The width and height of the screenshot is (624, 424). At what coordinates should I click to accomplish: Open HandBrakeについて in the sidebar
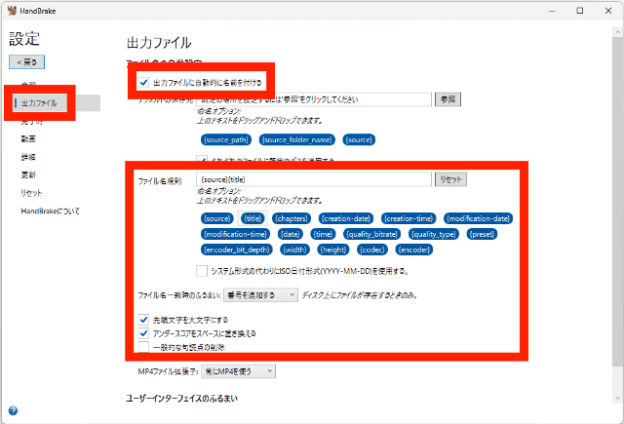[50, 211]
